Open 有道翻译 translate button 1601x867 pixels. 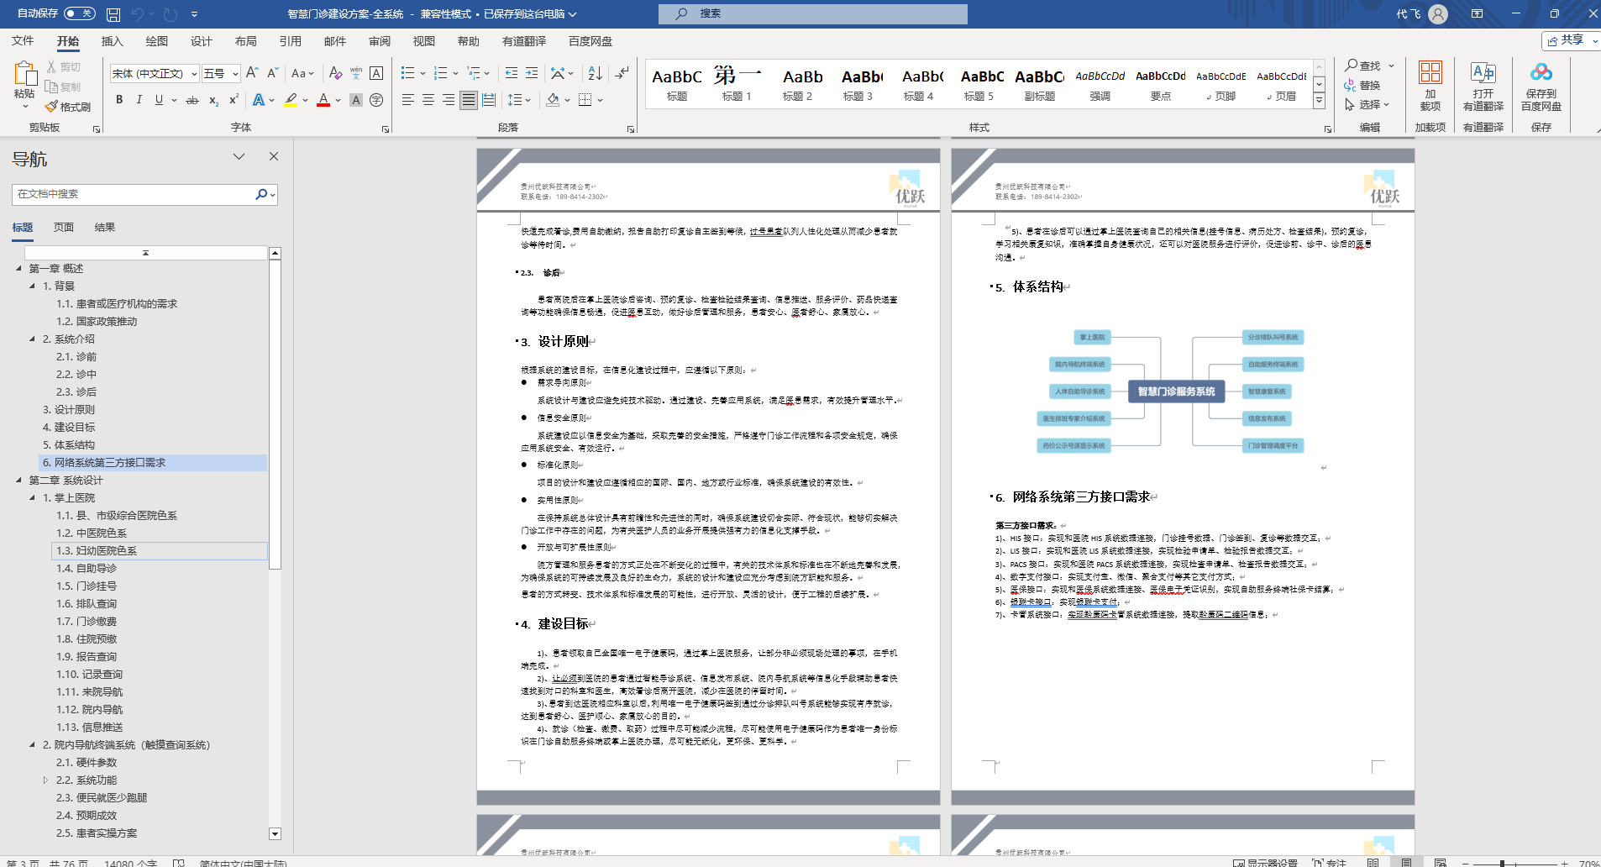point(1483,87)
